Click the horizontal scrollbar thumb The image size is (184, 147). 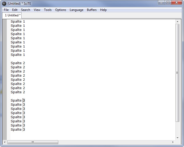[x=33, y=142]
